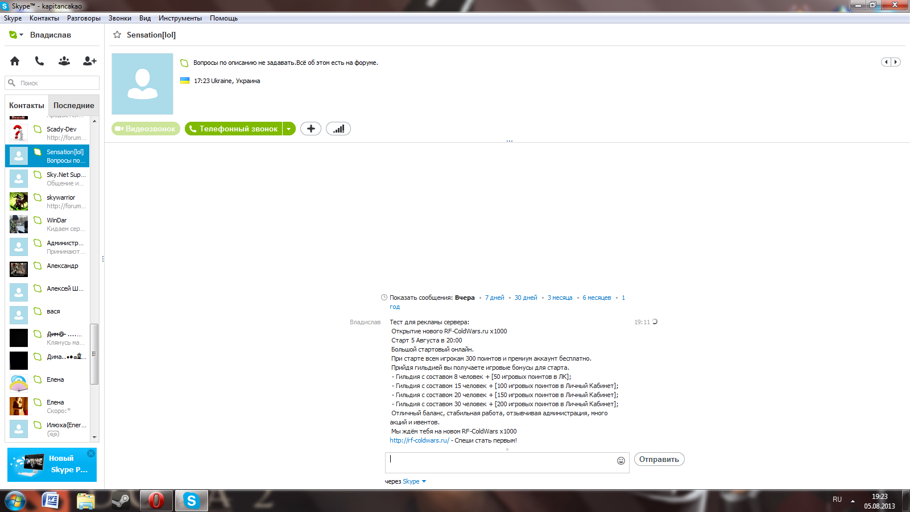Image resolution: width=910 pixels, height=512 pixels.
Task: Start a Видеозвонок video call
Action: pyautogui.click(x=146, y=129)
